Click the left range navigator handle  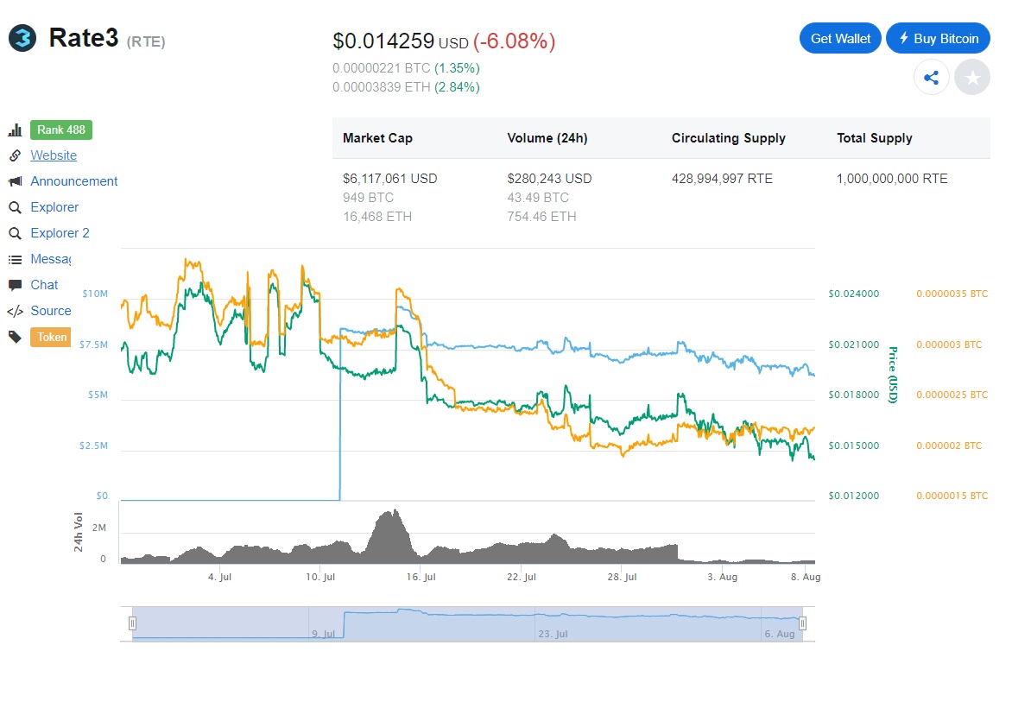coord(132,623)
